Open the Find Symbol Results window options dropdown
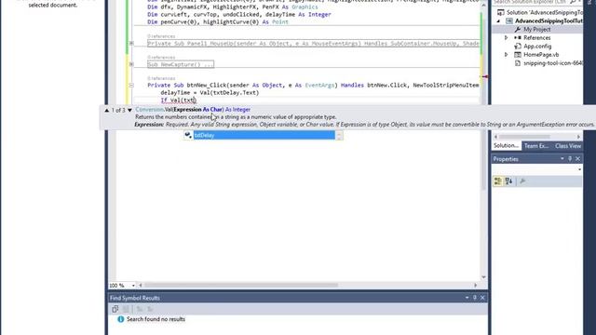Screen dimensions: 596x335 (467, 298)
